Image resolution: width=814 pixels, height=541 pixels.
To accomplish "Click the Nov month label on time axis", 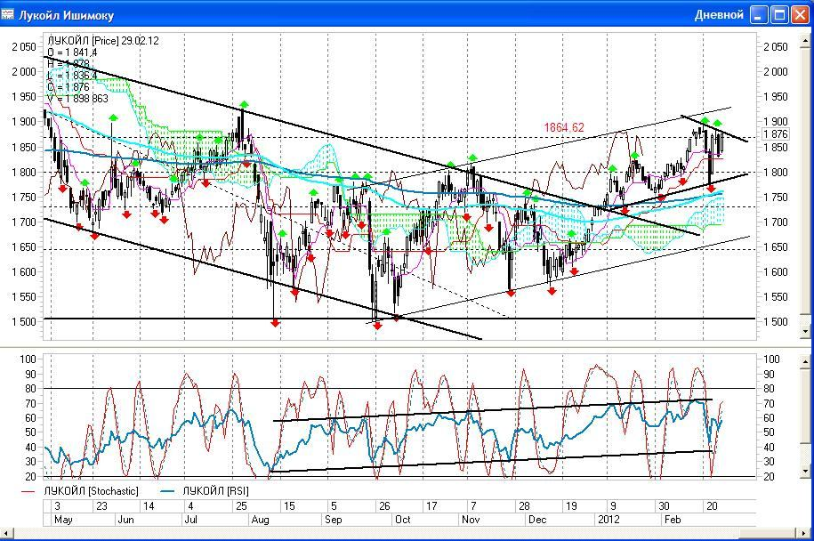I will 471,519.
